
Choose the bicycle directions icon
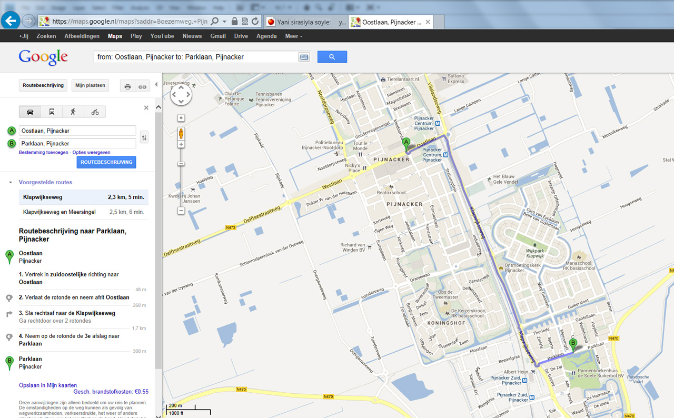pos(95,112)
